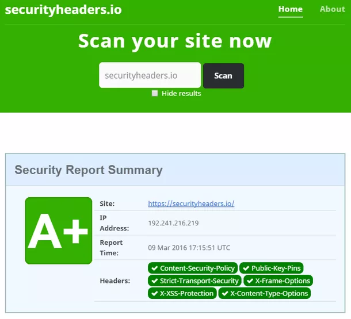The height and width of the screenshot is (319, 351).
Task: Select the Public-Key-Pins header badge
Action: (x=271, y=268)
